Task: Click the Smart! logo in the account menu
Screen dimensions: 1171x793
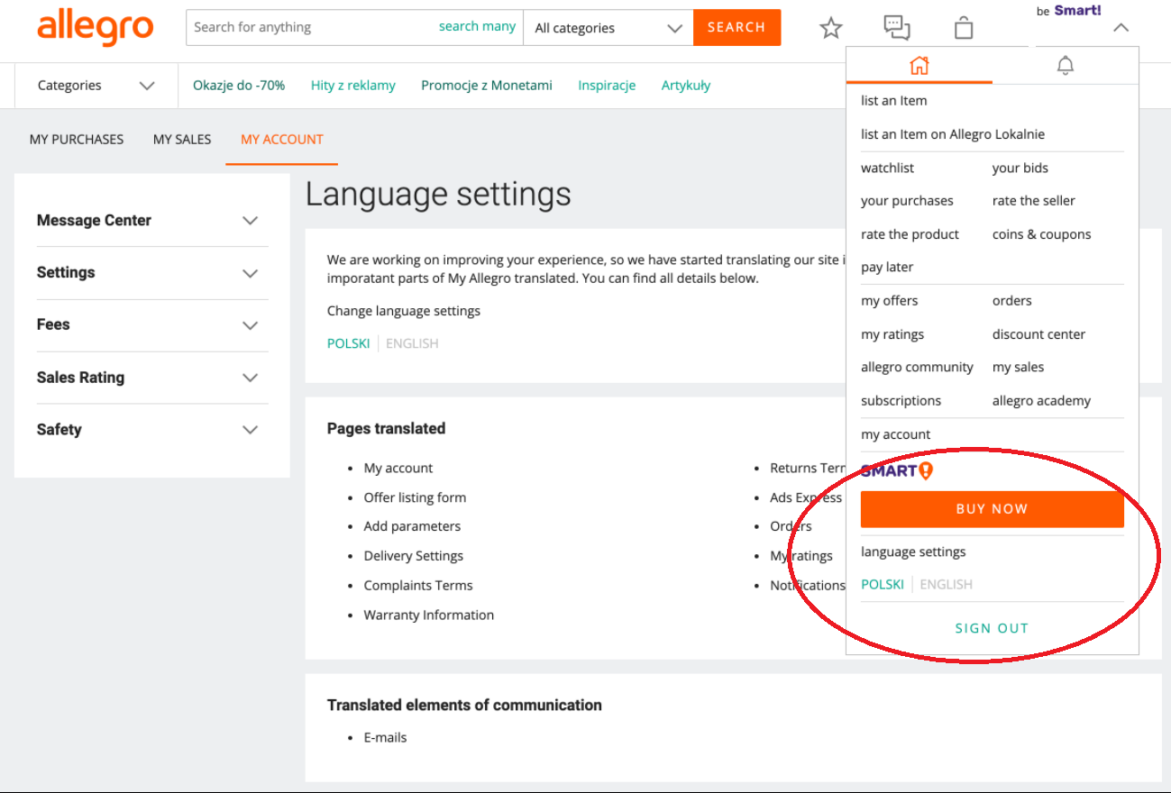Action: 896,470
